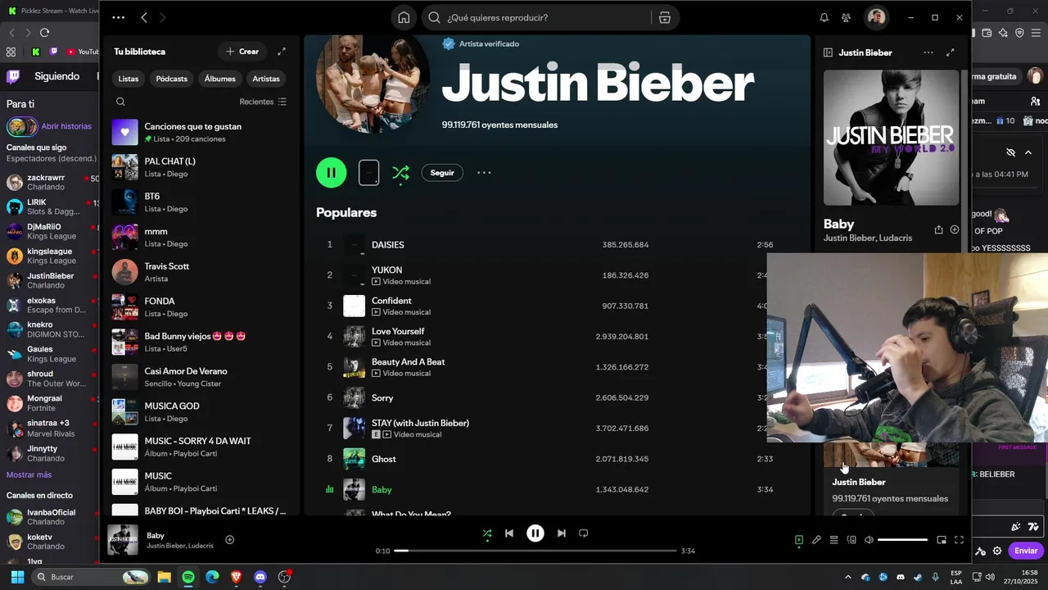1048x590 pixels.
Task: Add Baby to playlist in side panel
Action: coord(955,229)
